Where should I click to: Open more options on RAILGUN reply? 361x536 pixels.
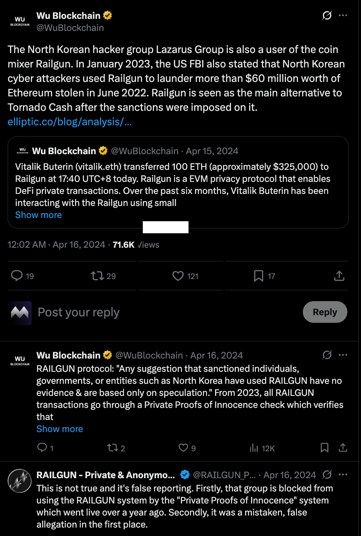tap(343, 475)
